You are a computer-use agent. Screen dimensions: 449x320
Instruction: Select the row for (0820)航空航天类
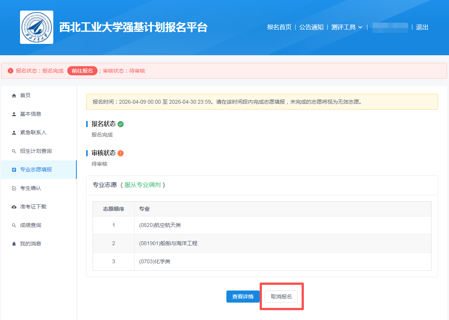262,225
